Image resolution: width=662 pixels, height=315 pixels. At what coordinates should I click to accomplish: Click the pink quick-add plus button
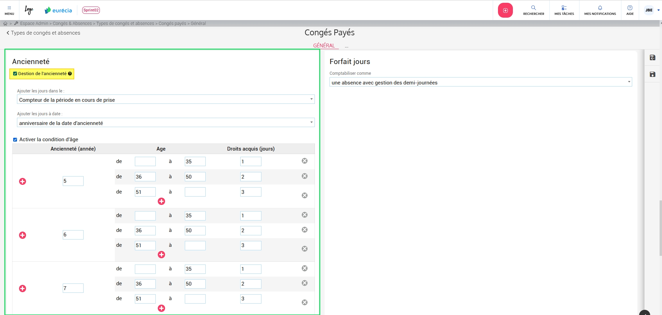coord(505,10)
